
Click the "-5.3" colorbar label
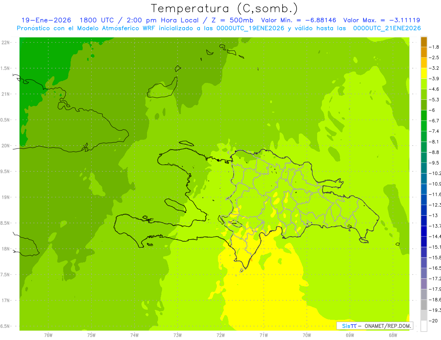click(434, 100)
